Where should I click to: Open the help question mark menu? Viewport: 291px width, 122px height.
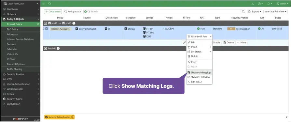coord(260,4)
